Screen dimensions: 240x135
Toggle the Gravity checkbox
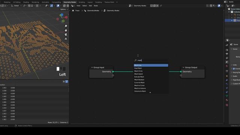(234, 69)
